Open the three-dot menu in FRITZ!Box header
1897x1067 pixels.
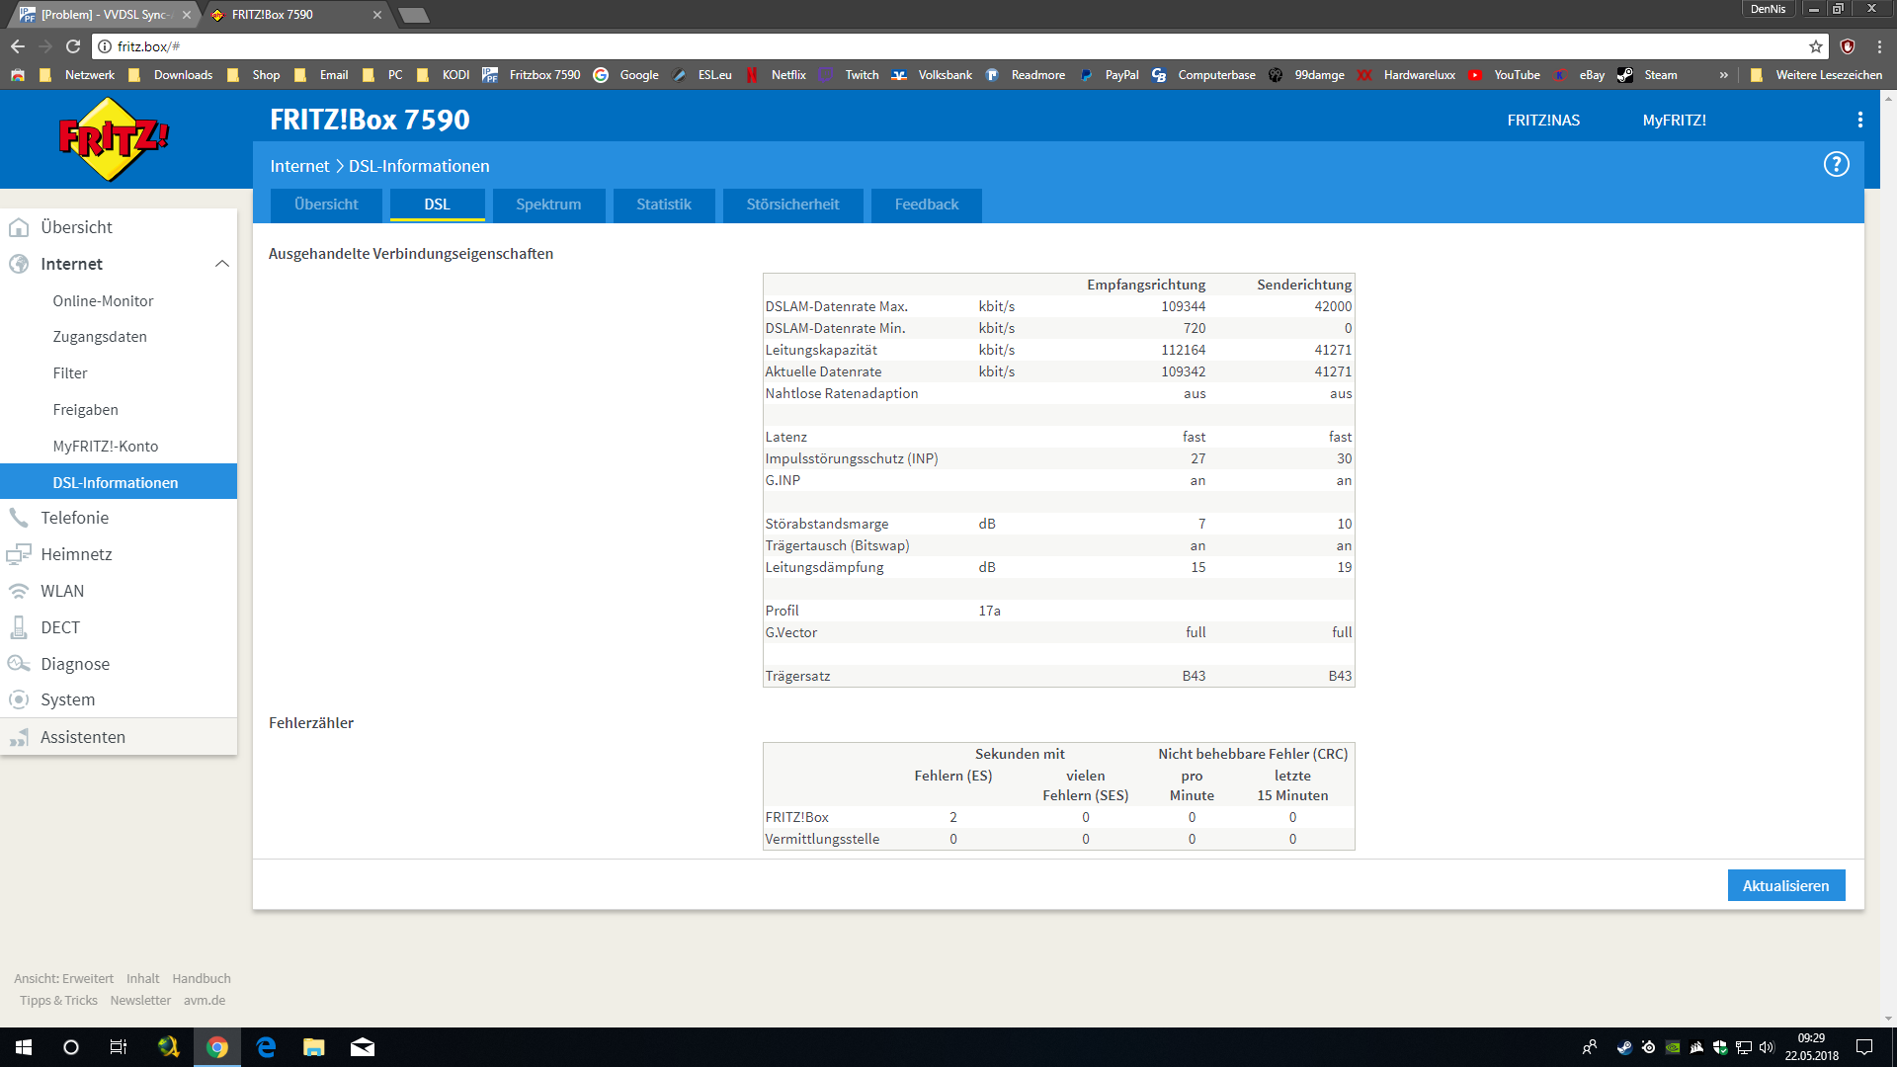tap(1859, 120)
